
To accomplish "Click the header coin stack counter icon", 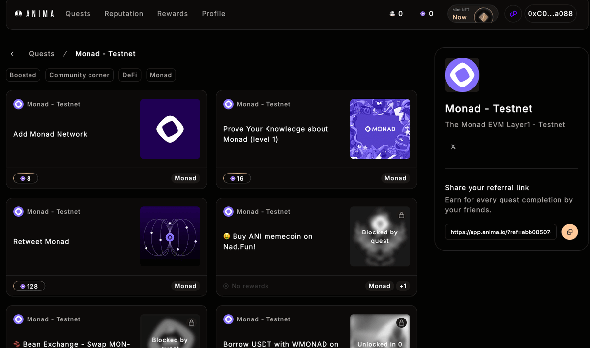I will click(x=392, y=14).
